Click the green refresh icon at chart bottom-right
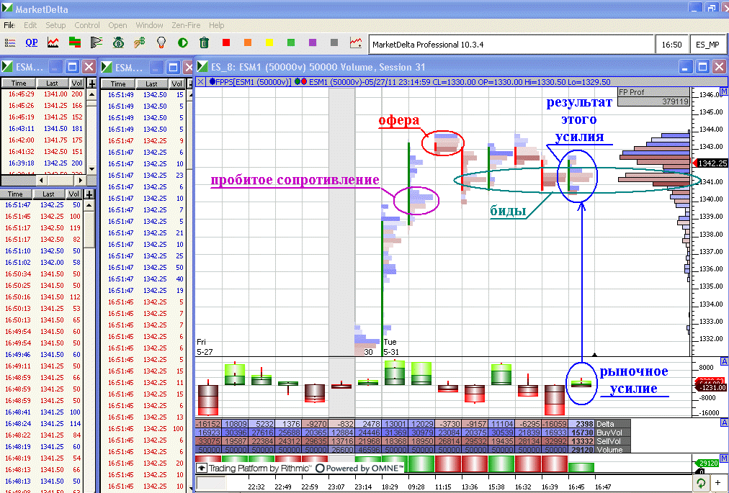Screen dimensions: 729x493 coord(701,483)
